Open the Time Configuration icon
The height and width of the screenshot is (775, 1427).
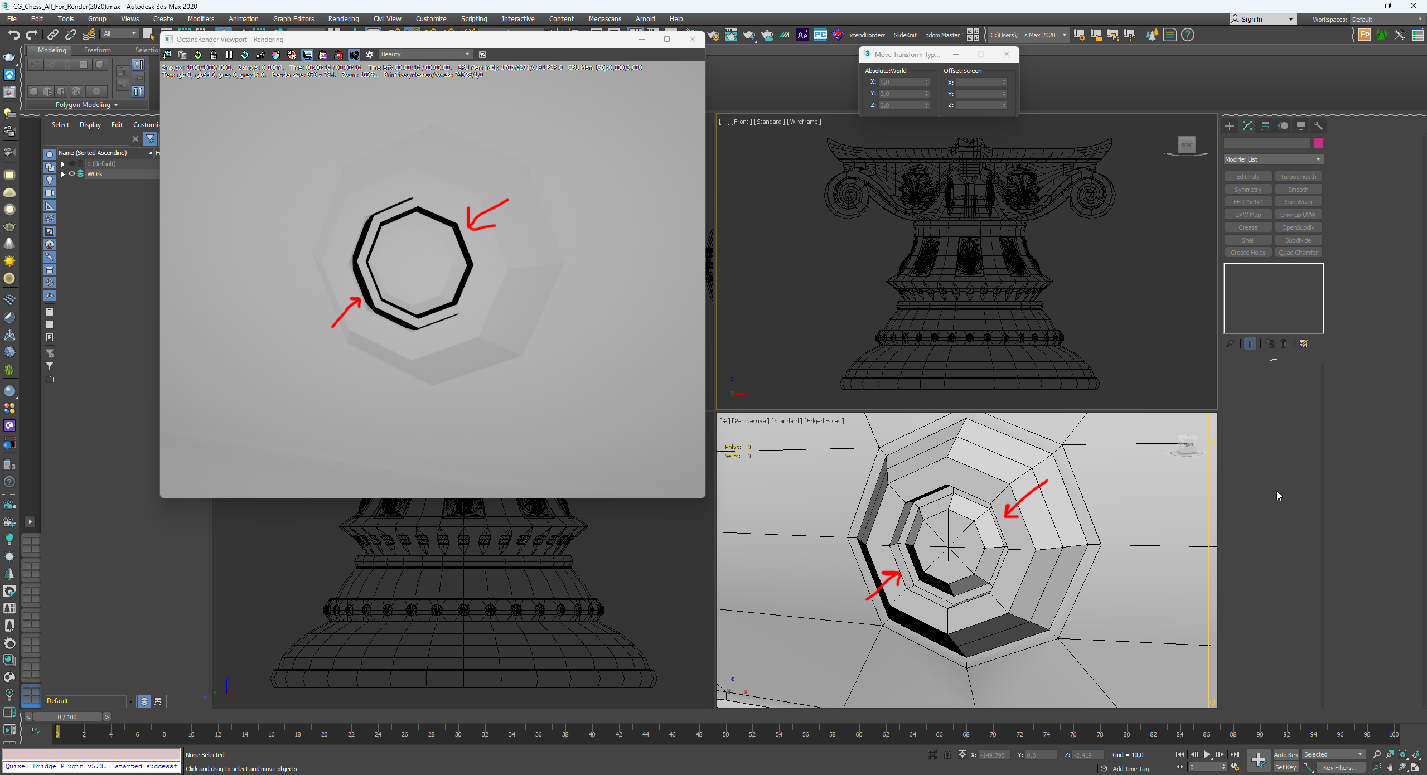1235,767
